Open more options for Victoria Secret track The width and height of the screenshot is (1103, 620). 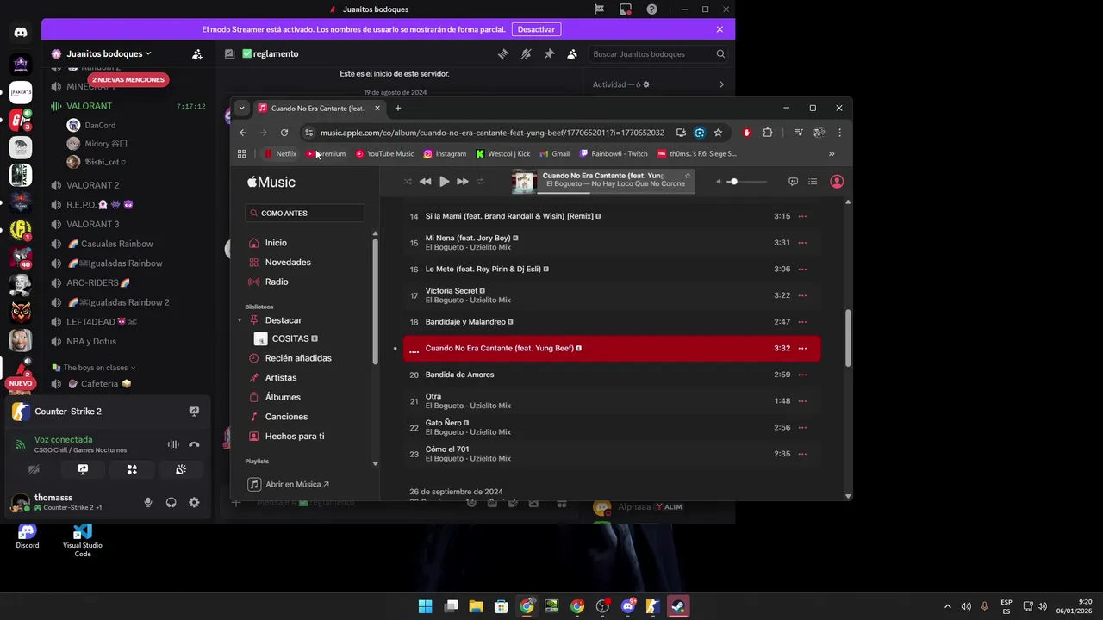click(x=802, y=295)
